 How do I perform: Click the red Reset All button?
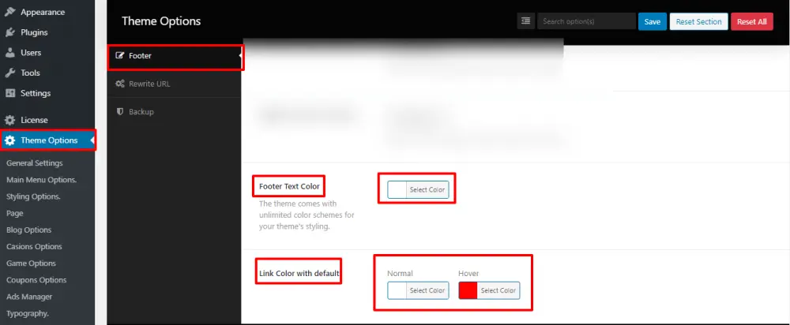[752, 21]
